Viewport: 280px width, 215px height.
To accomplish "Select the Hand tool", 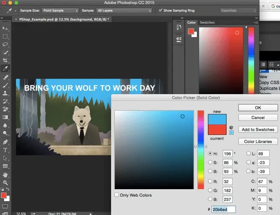I will click(5, 175).
